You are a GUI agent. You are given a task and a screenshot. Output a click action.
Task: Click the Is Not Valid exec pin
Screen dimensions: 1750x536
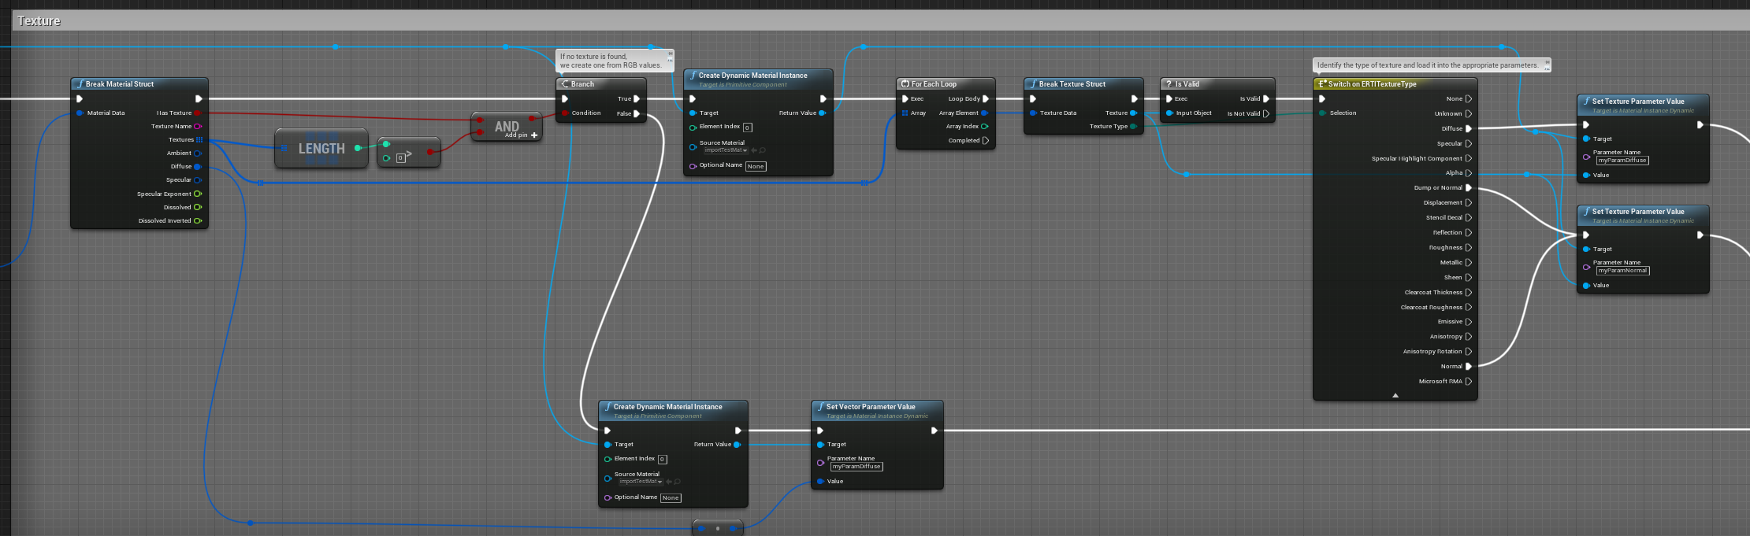click(1265, 114)
